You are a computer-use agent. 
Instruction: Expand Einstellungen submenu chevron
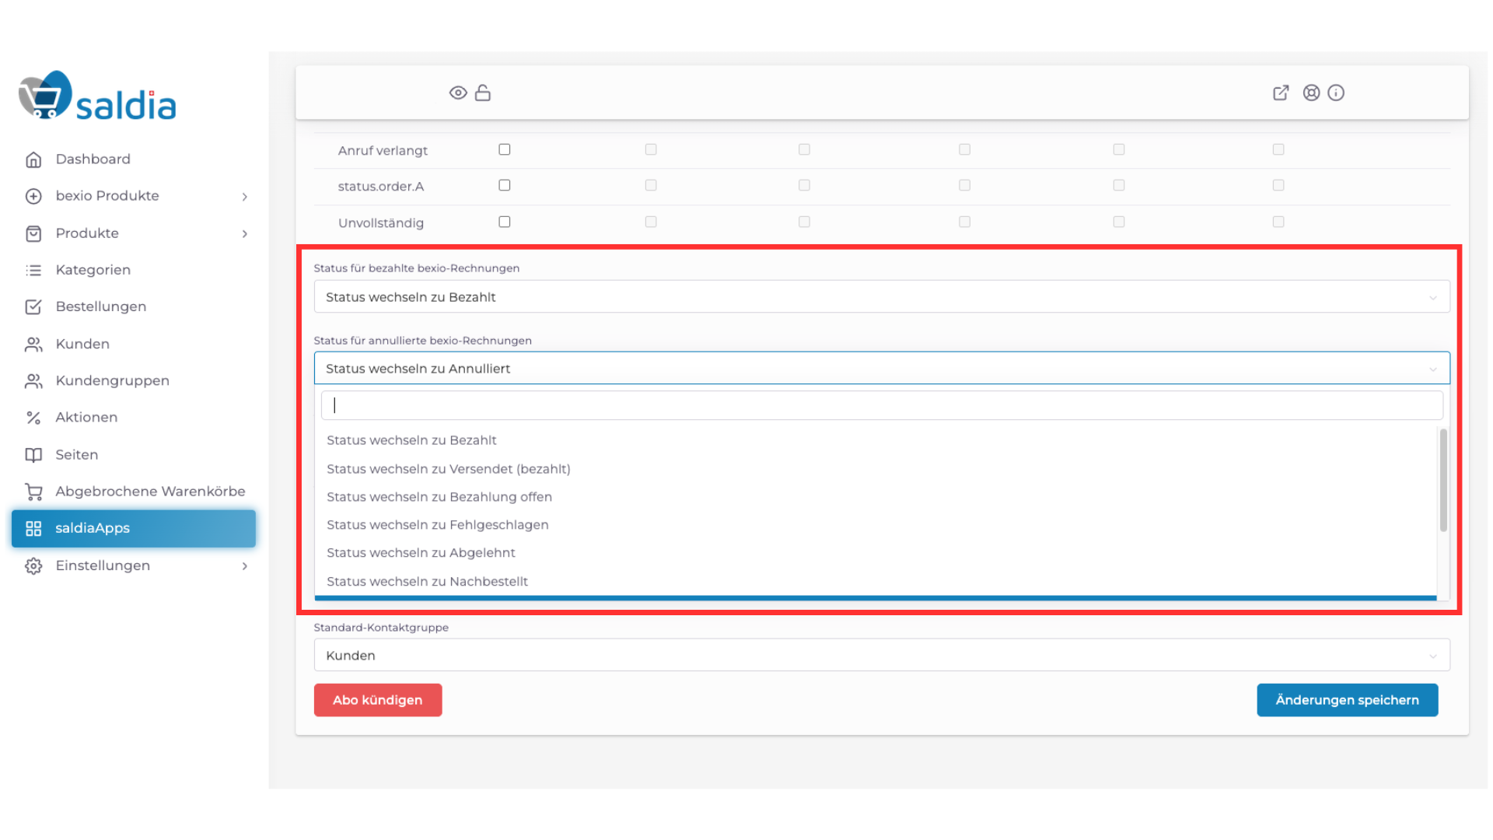[244, 566]
